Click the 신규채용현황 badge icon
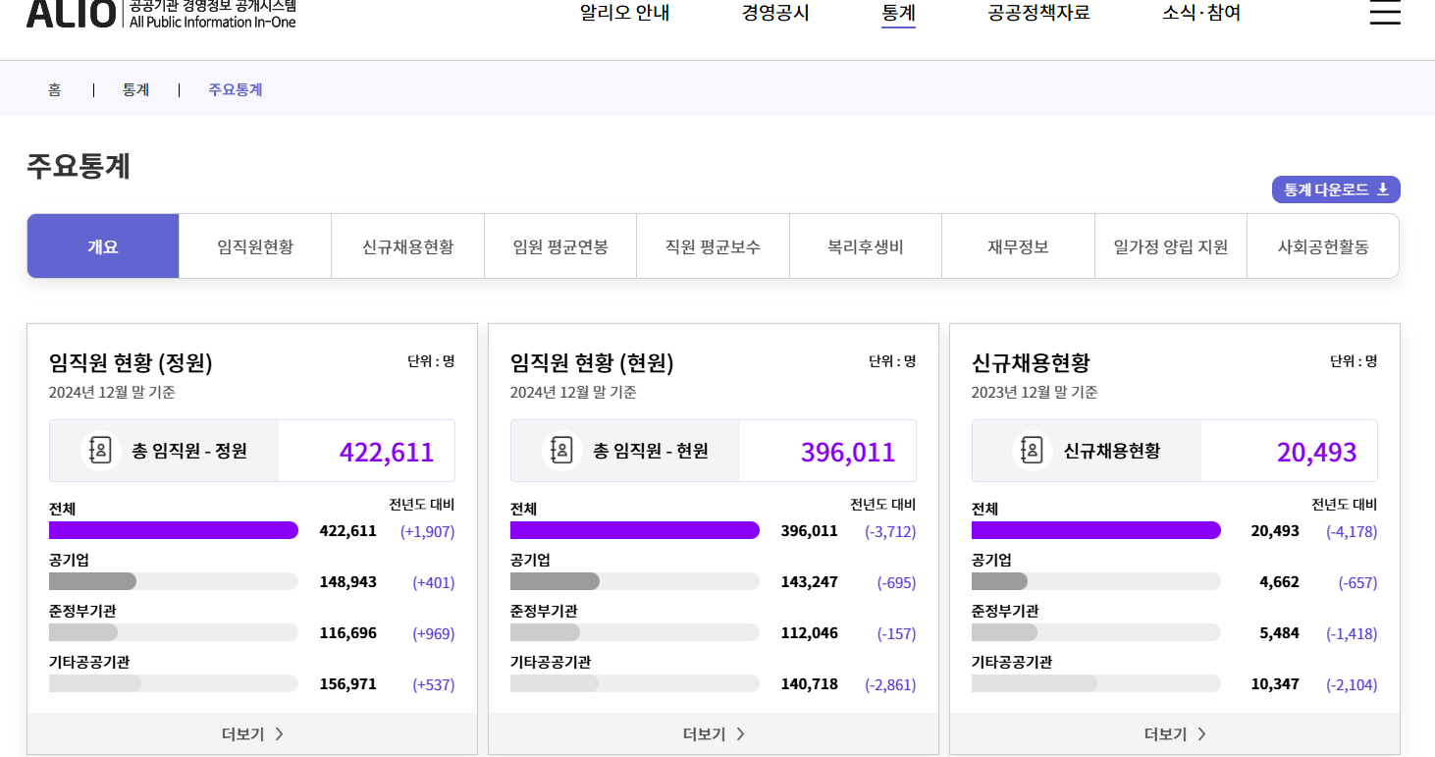This screenshot has width=1435, height=757. pos(1032,451)
